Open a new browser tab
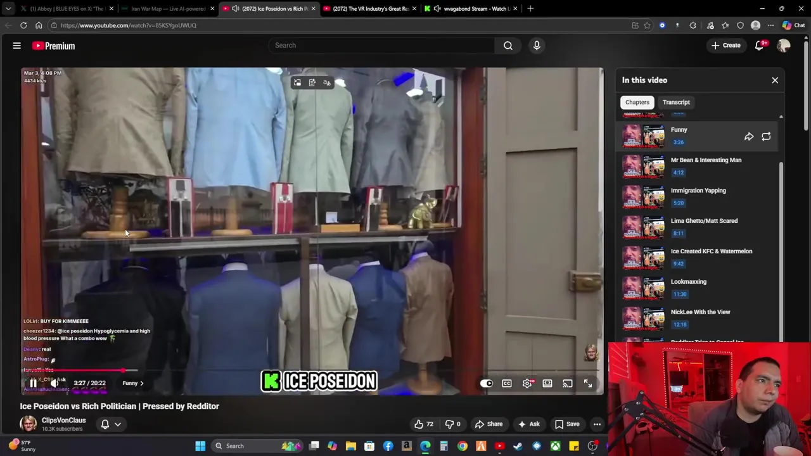The image size is (811, 456). tap(530, 9)
